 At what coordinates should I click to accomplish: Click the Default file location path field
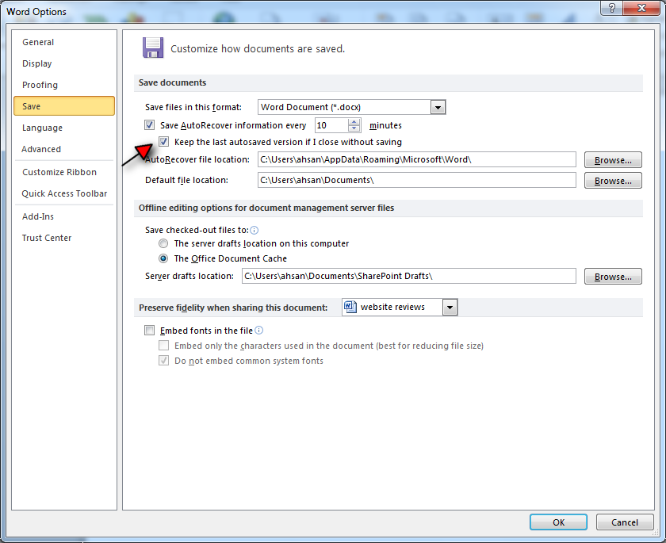(417, 180)
